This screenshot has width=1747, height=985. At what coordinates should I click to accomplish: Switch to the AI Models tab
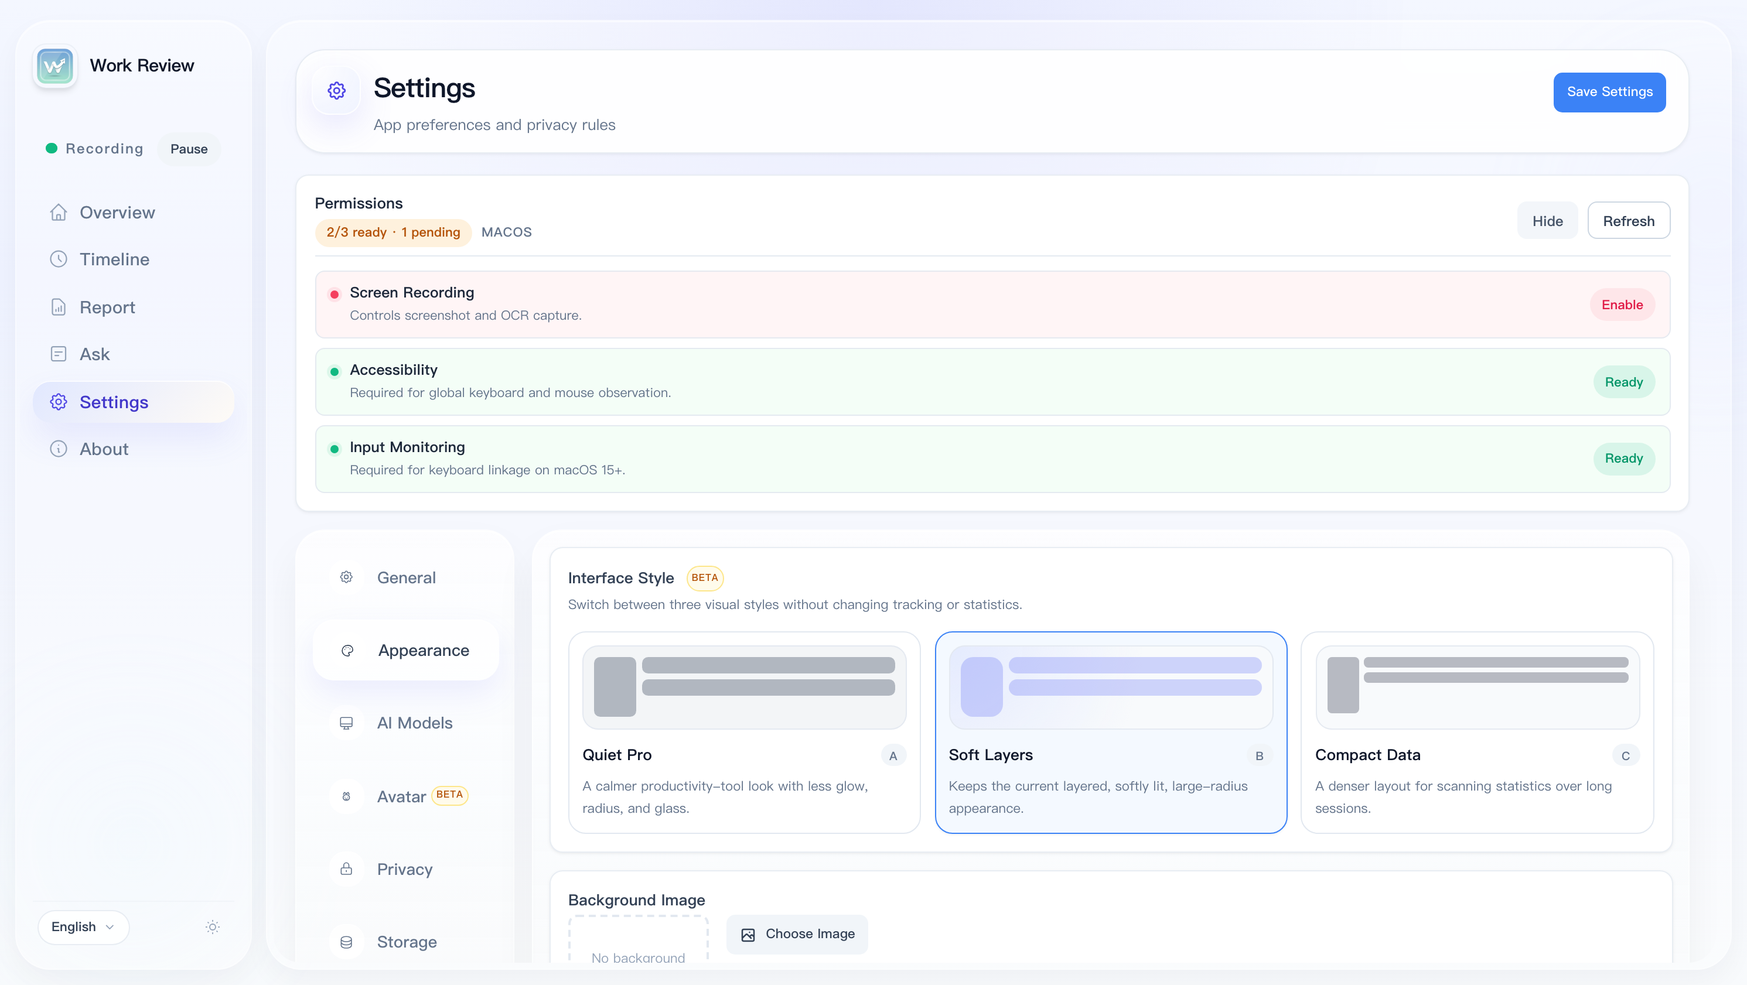[x=405, y=723]
